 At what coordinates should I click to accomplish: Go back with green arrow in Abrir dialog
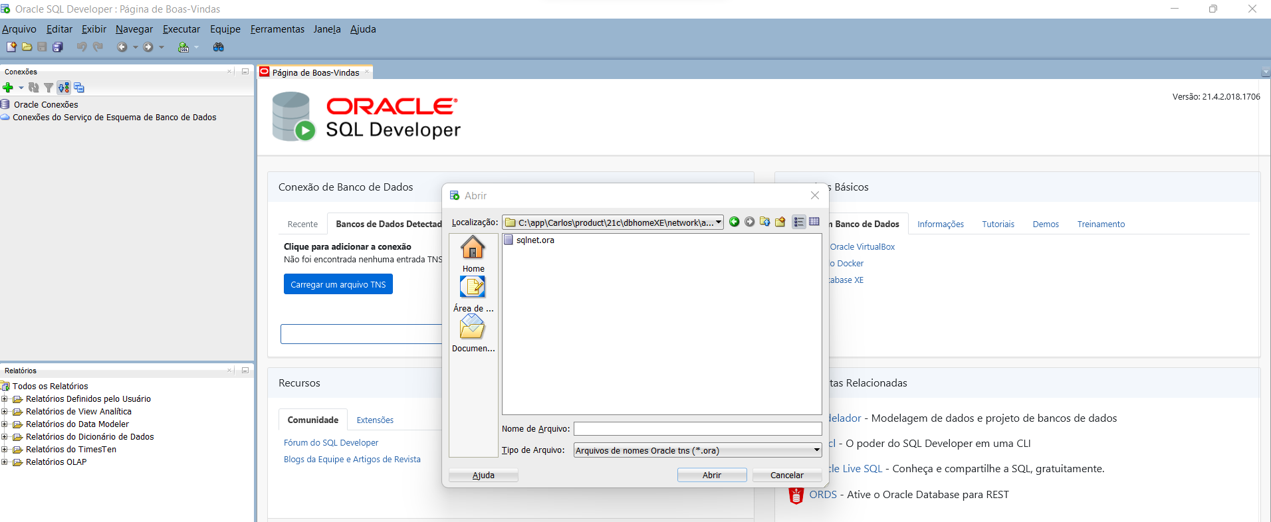click(735, 222)
